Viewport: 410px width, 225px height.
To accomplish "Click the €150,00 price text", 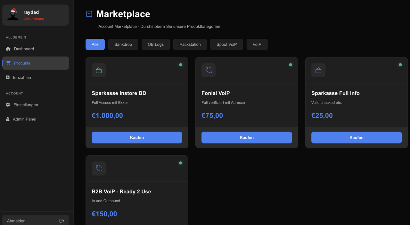I will point(104,214).
